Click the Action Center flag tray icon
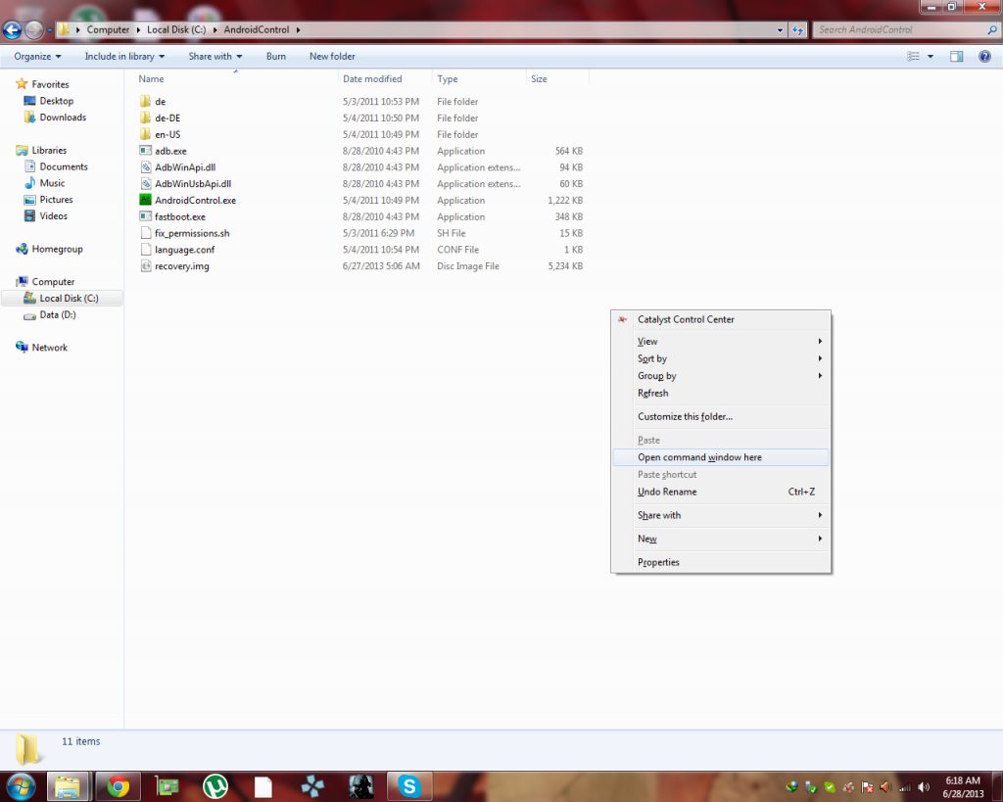 868,786
